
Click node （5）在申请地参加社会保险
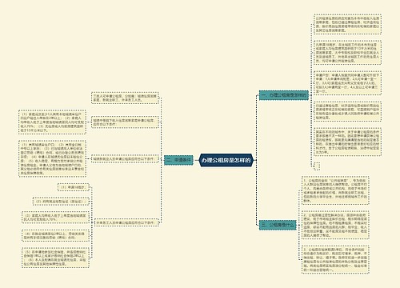pyautogui.click(x=55, y=258)
